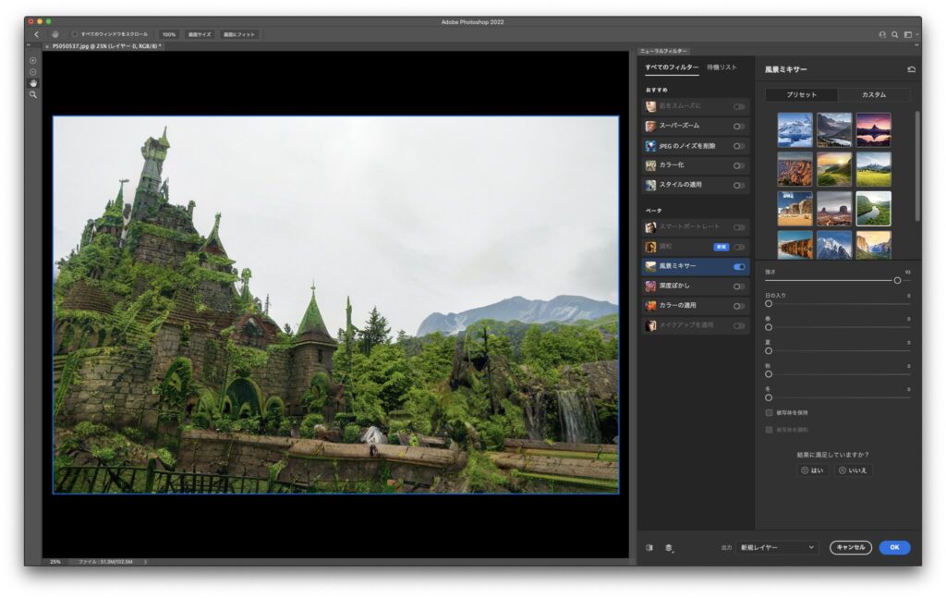This screenshot has height=598, width=946.
Task: Enable the スーパーズーム filter toggle
Action: click(739, 127)
